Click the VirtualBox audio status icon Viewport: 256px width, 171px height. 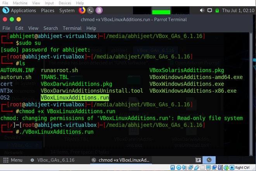pyautogui.click(x=185, y=168)
